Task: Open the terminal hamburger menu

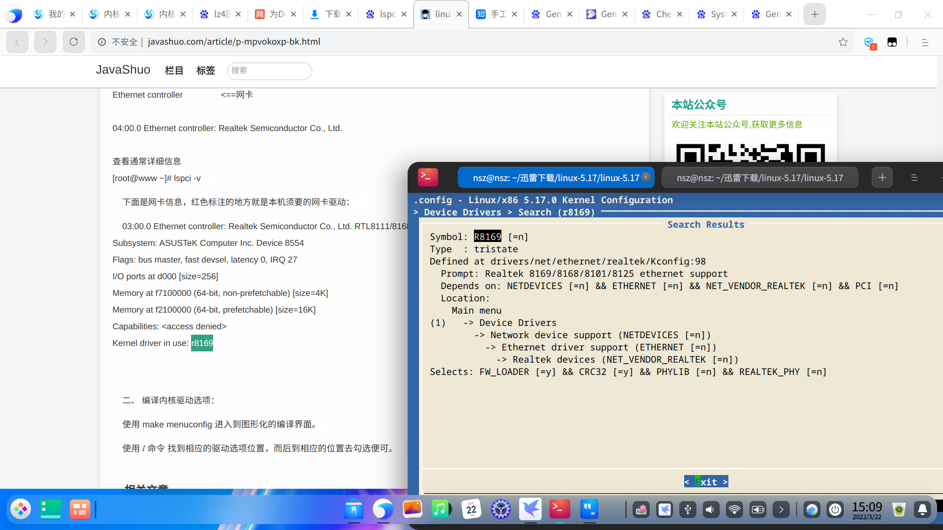Action: [914, 178]
